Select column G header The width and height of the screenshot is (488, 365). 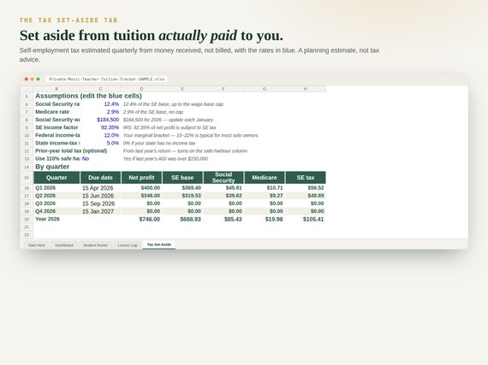pos(265,89)
